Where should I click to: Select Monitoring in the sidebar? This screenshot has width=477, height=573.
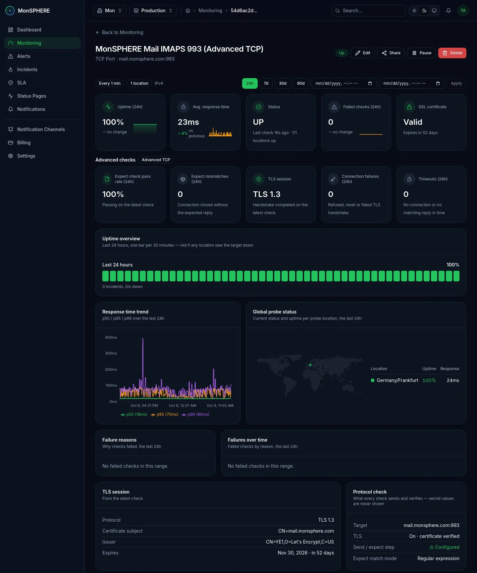click(x=42, y=43)
